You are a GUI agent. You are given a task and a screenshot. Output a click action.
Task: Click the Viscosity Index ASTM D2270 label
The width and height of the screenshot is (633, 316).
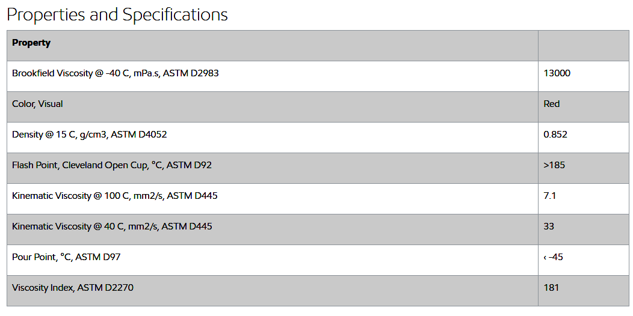[73, 288]
